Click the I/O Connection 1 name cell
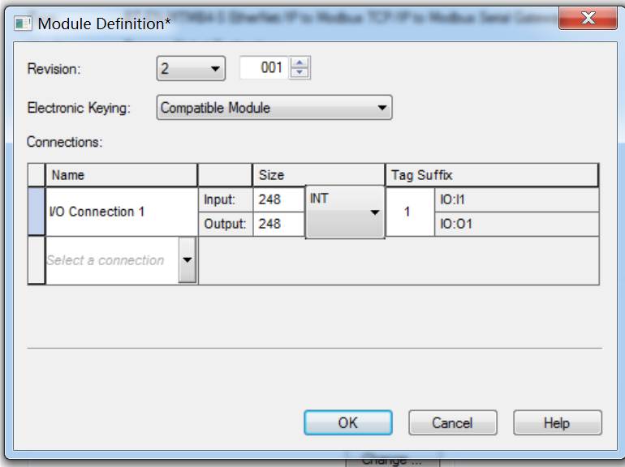This screenshot has height=467, width=625. click(122, 212)
